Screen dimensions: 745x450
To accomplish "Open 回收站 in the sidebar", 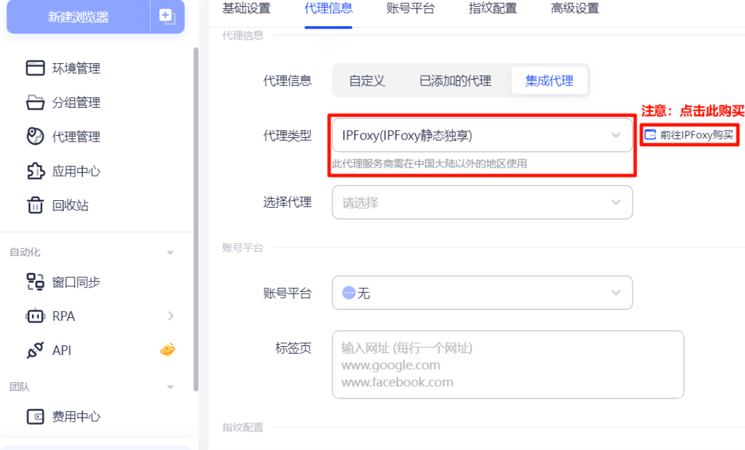I will click(x=70, y=205).
